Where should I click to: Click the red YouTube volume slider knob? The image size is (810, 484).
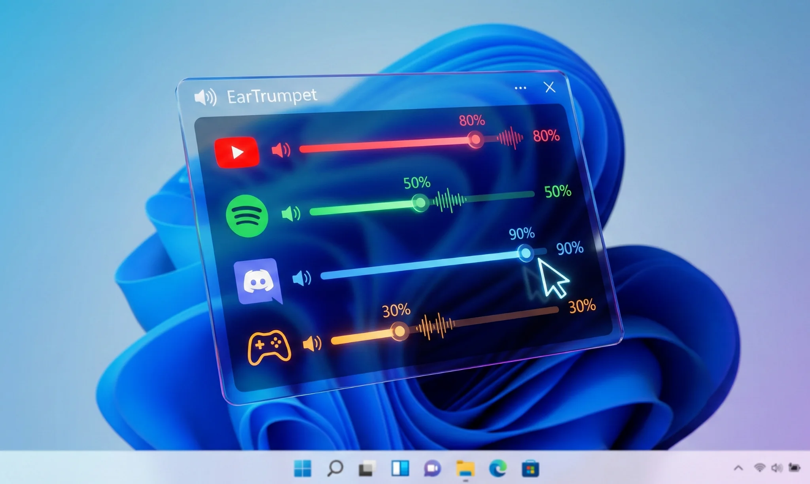[475, 139]
